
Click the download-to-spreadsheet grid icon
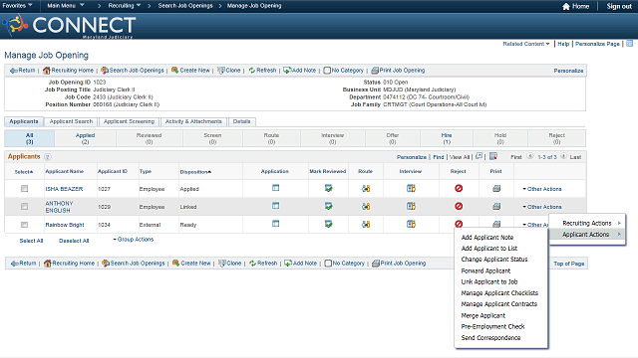493,156
